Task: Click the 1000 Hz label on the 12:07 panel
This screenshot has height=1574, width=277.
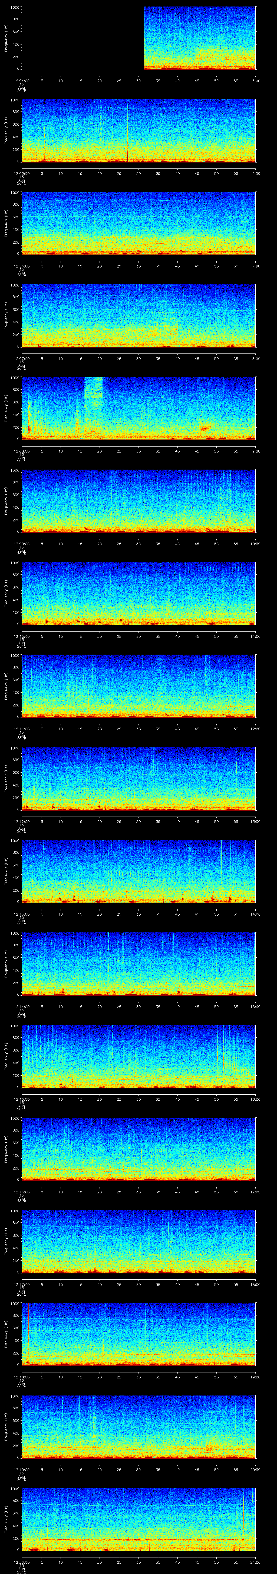Action: (x=15, y=285)
